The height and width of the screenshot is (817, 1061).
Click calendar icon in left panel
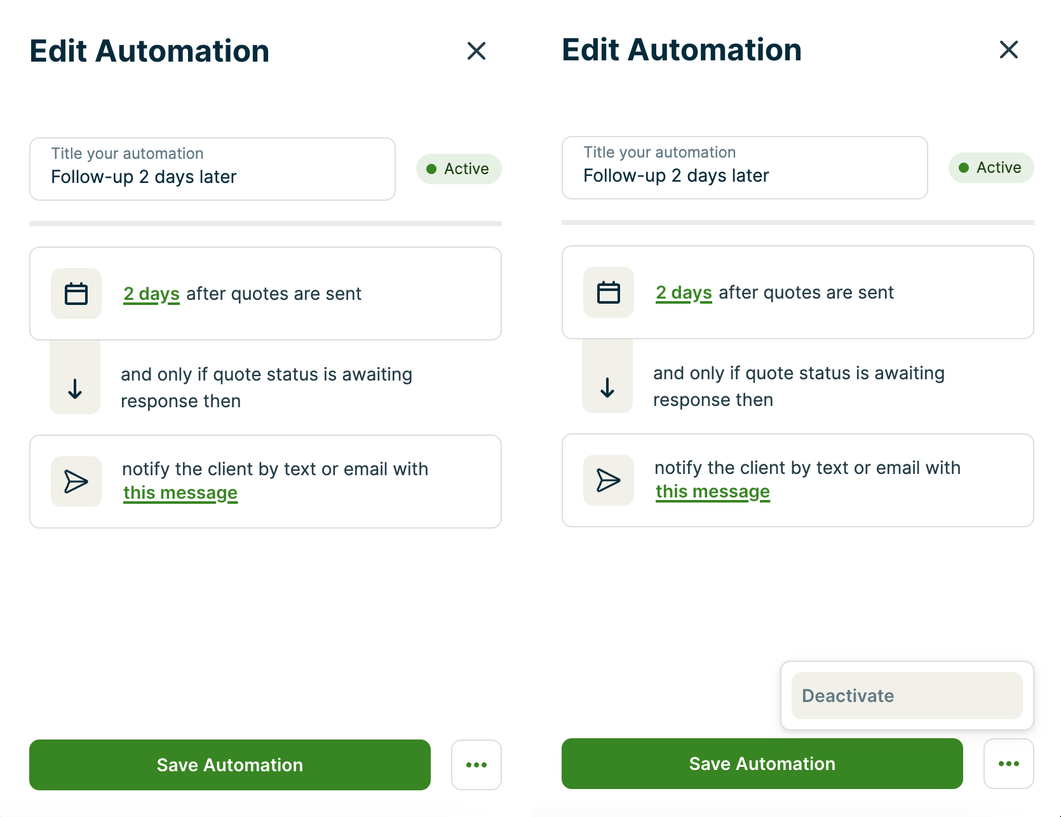pyautogui.click(x=76, y=294)
